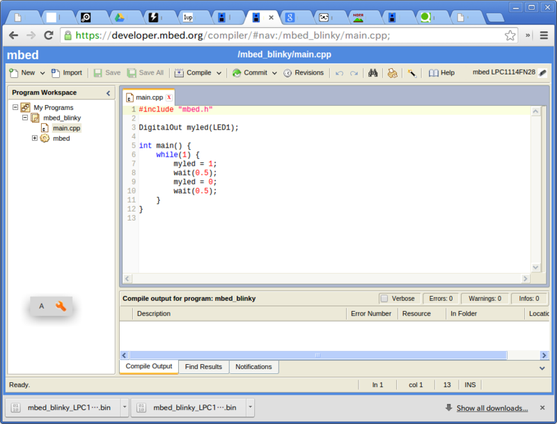
Task: Click editor horizontal scroll right arrow
Action: tap(526, 278)
